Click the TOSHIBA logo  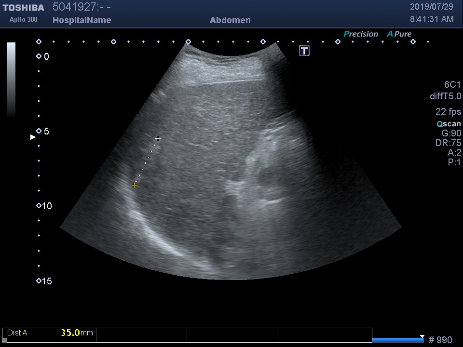point(23,8)
